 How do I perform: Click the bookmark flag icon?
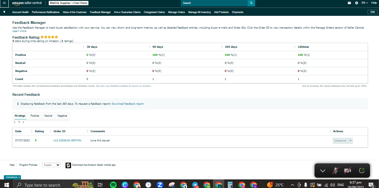[4, 12]
